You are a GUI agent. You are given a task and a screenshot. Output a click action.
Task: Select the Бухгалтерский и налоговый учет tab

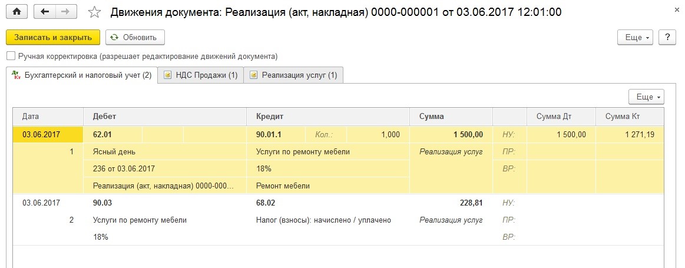coord(82,75)
